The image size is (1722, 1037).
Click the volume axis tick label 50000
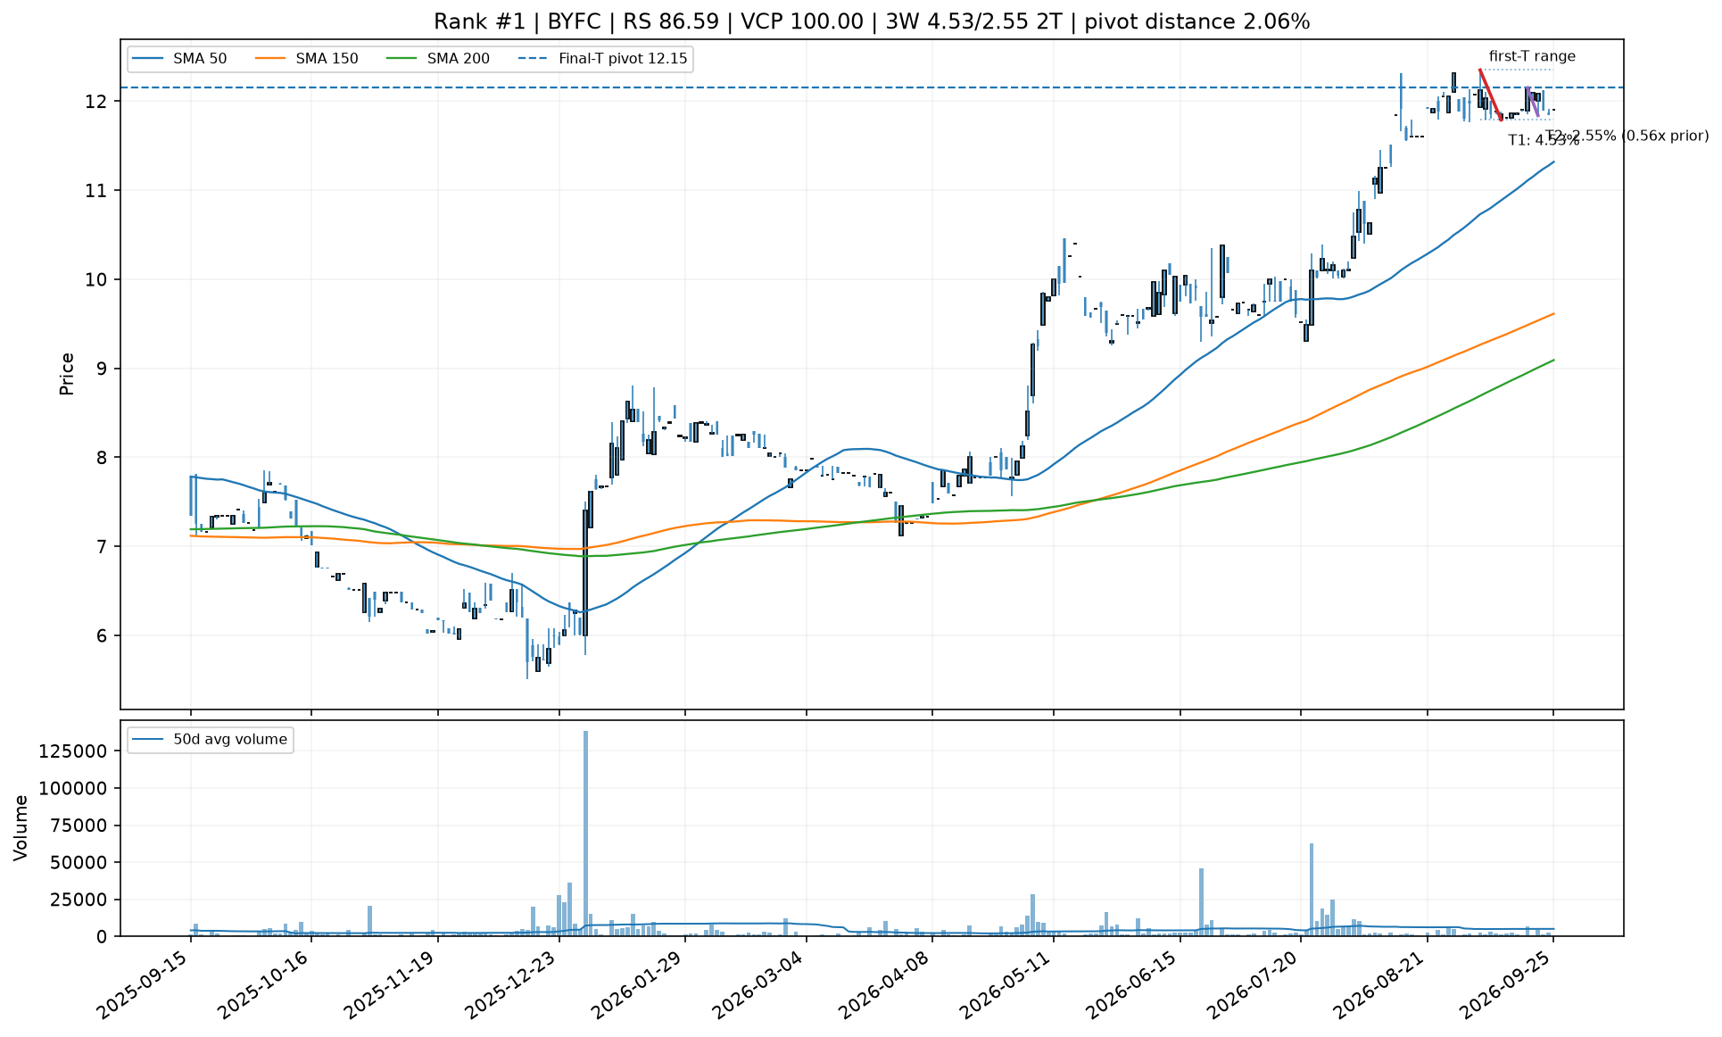pos(80,863)
